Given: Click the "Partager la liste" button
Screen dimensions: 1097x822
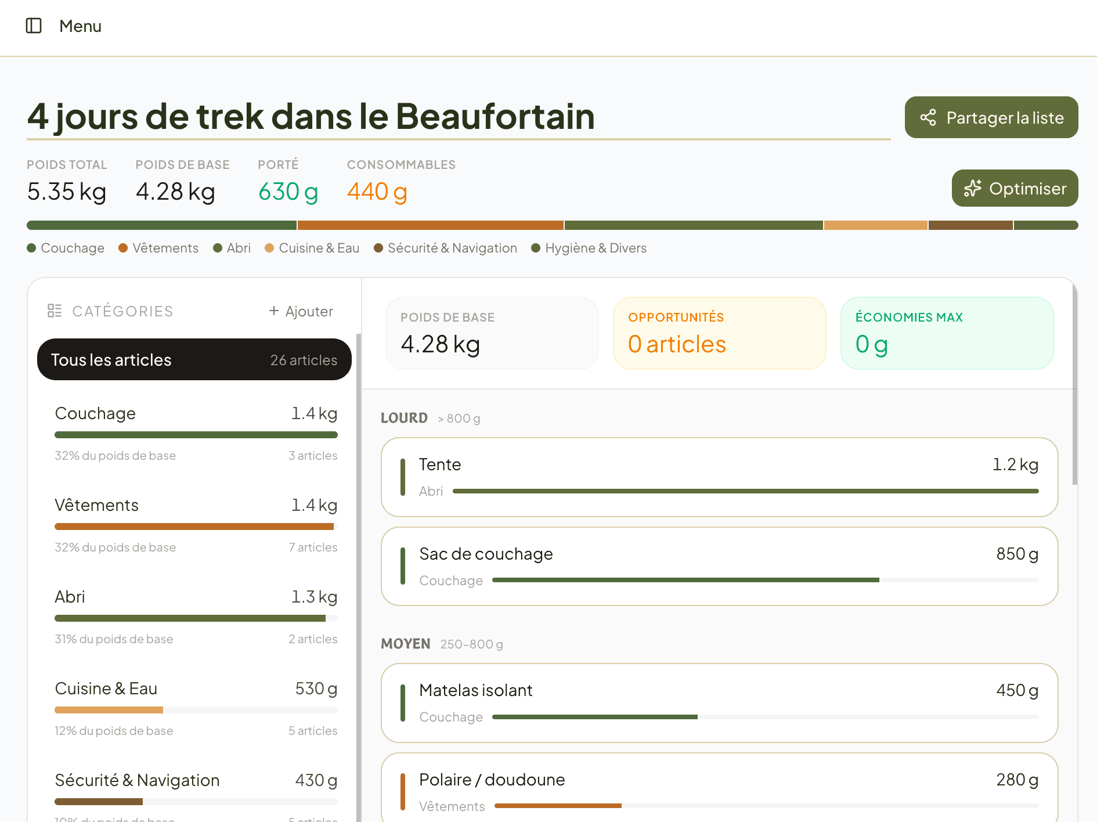Looking at the screenshot, I should pos(991,117).
